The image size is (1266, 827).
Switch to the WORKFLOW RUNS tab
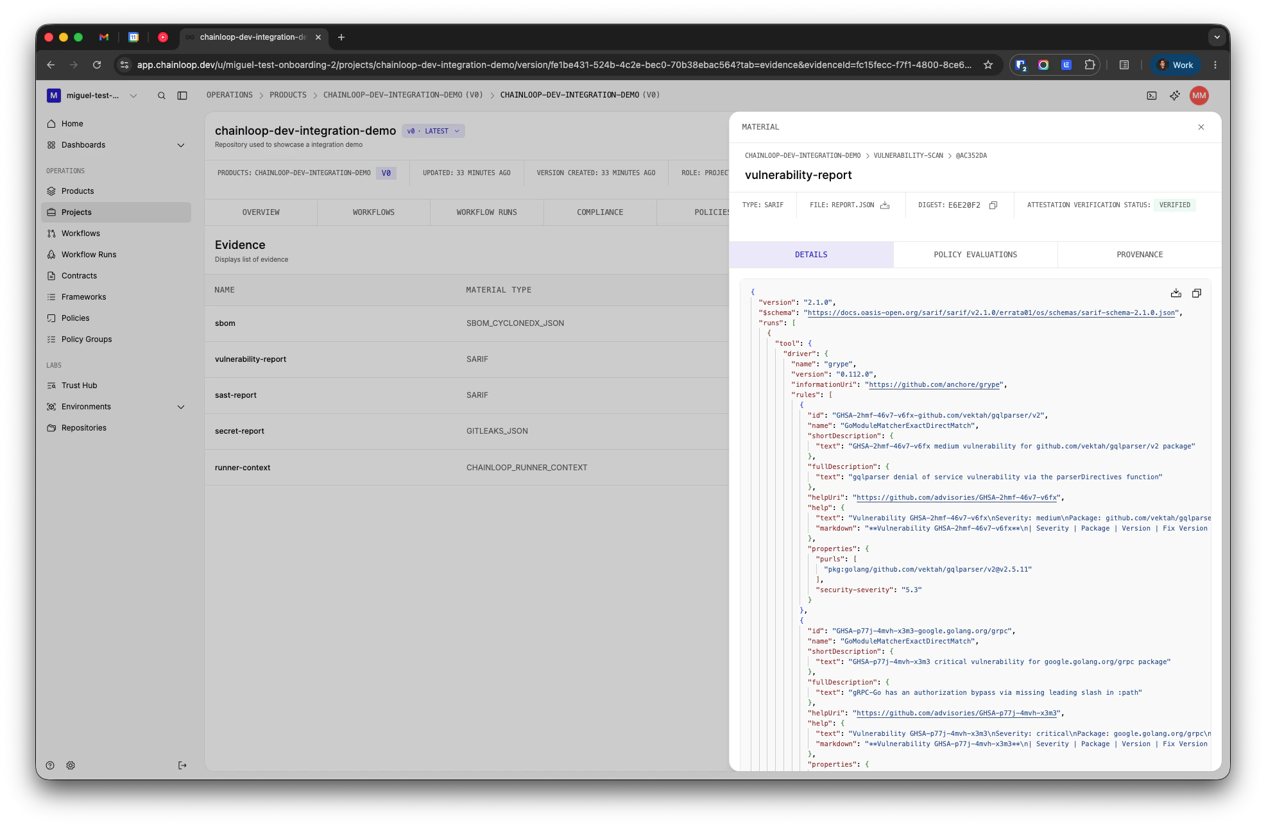coord(487,212)
